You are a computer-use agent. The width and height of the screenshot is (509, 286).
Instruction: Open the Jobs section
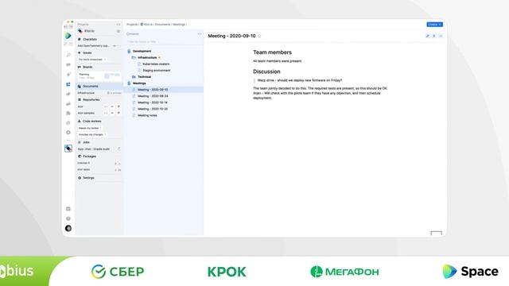tap(86, 142)
